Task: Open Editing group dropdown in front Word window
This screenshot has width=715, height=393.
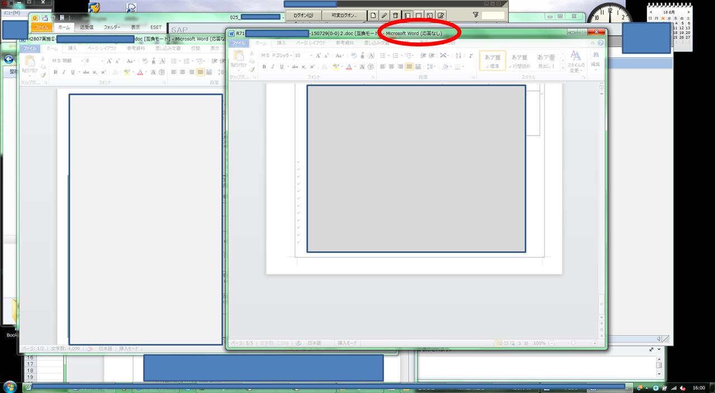Action: 595,60
